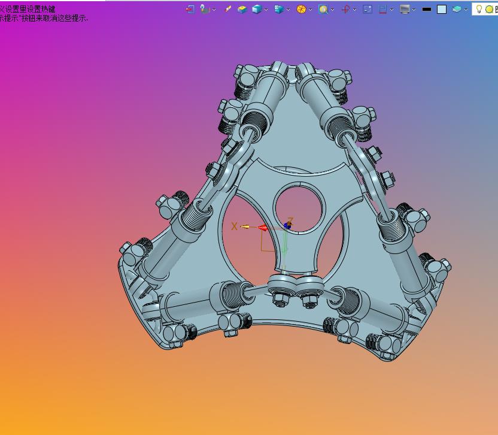
Task: Expand the orange sphere icon dropdown
Action: pos(310,10)
